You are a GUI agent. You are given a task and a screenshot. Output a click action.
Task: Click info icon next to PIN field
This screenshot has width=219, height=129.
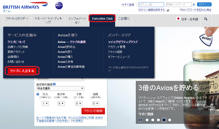point(194,4)
